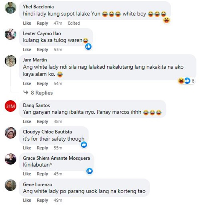Click the 55m timestamp on Cloudyy's comment
Image resolution: width=208 pixels, height=205 pixels.
(x=58, y=148)
